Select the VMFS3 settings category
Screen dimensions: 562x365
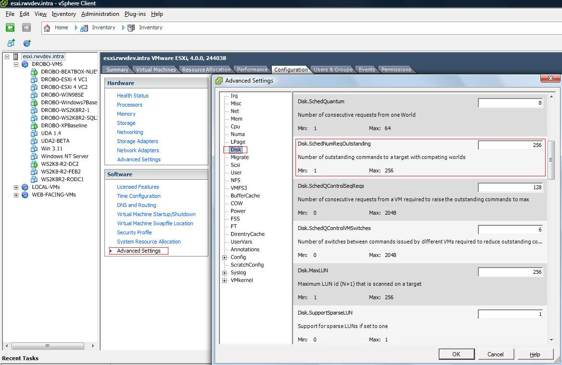[x=239, y=188]
